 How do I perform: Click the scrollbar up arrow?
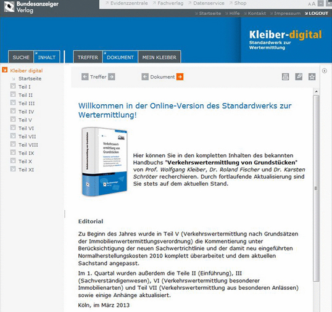(317, 91)
